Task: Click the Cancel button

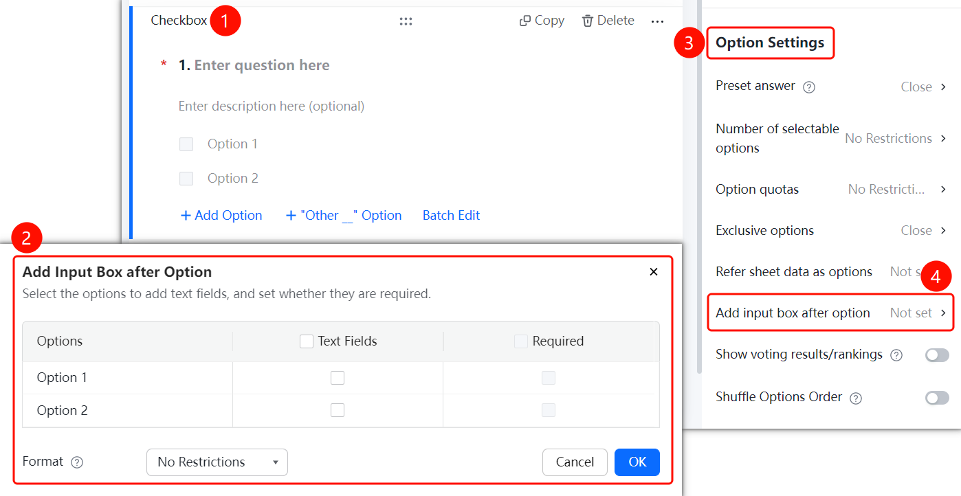Action: coord(575,462)
